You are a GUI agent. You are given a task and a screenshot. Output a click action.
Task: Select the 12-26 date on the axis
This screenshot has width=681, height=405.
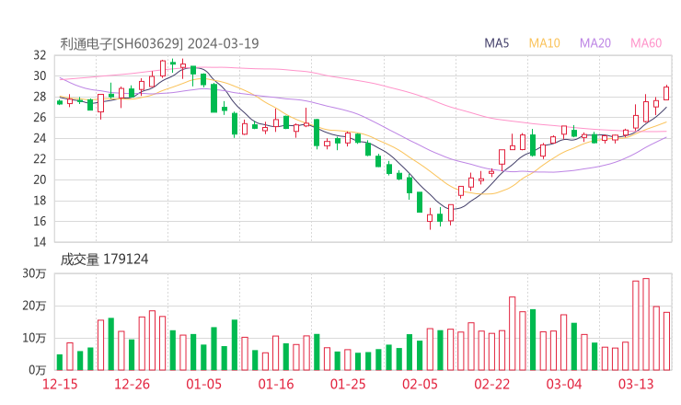132,384
